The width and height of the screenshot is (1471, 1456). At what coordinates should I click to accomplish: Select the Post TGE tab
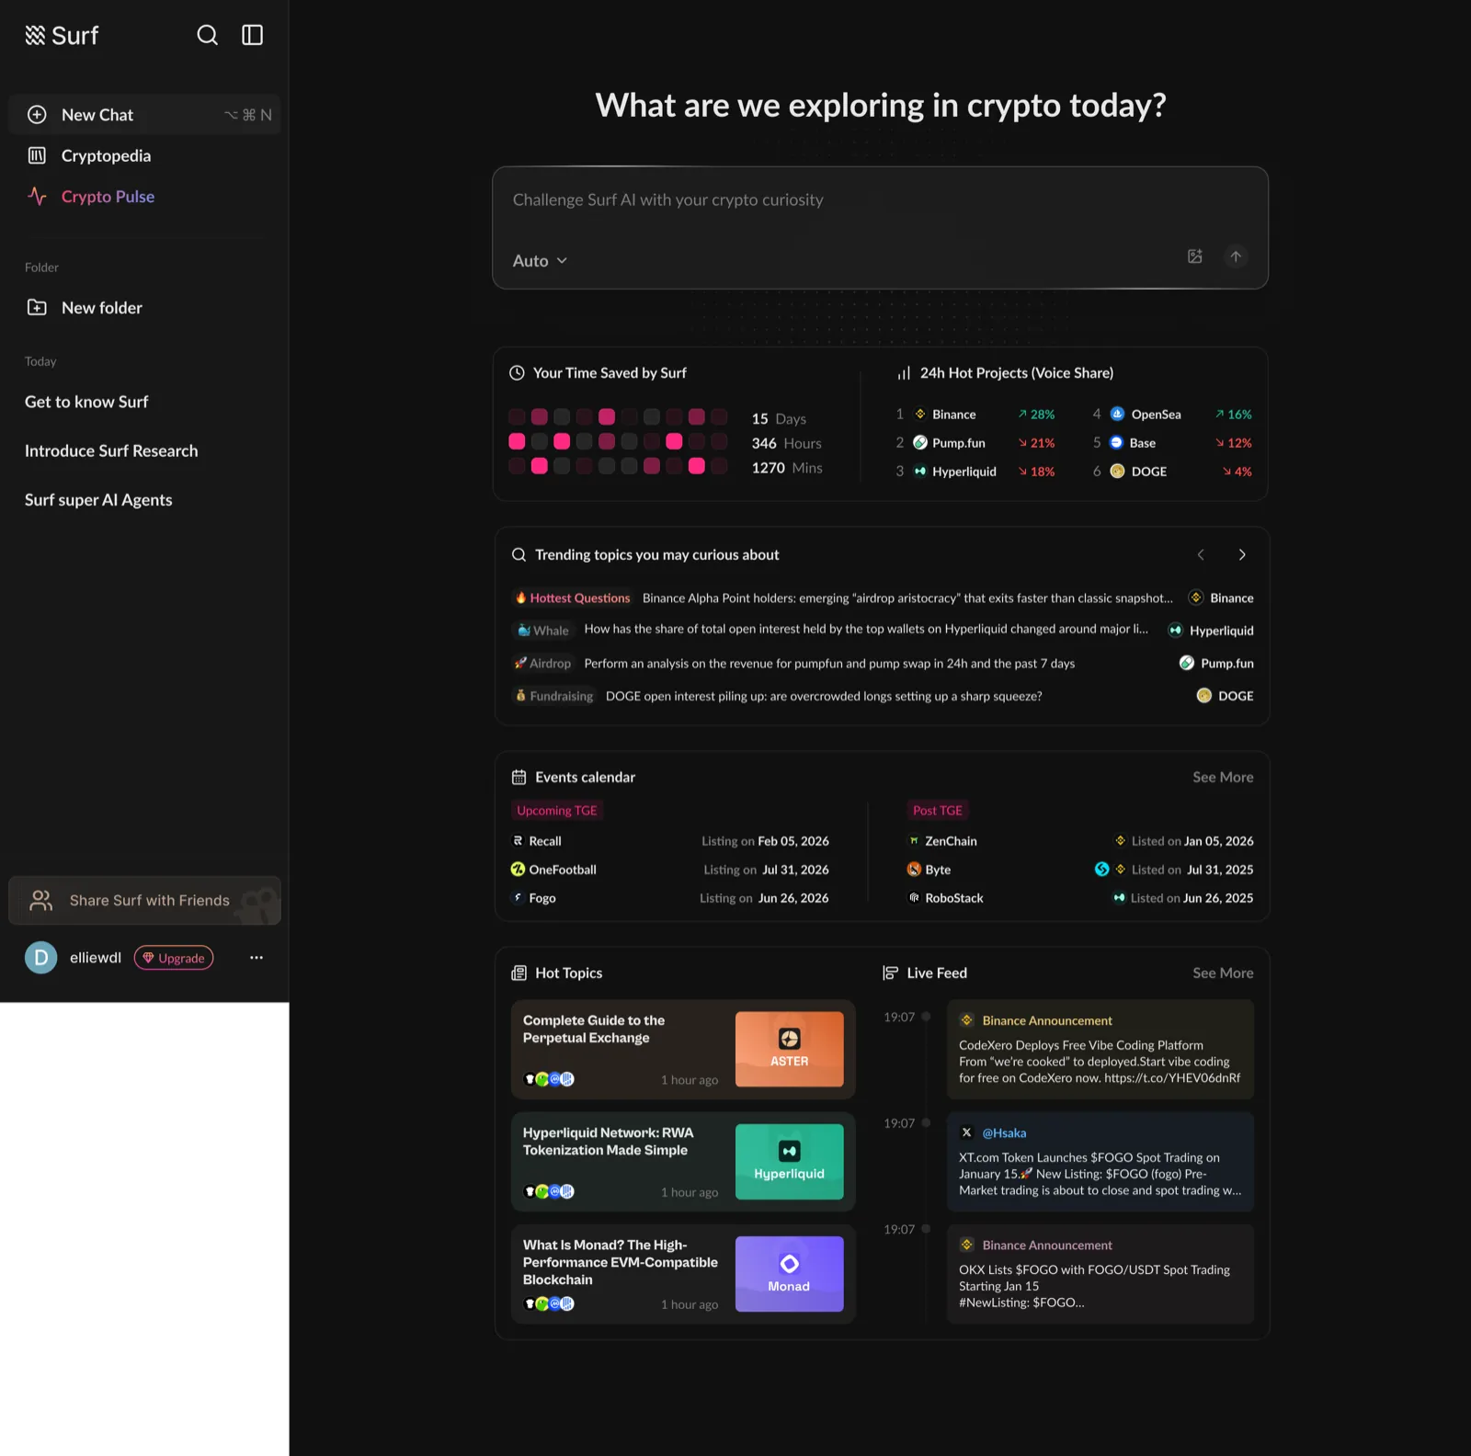[938, 811]
